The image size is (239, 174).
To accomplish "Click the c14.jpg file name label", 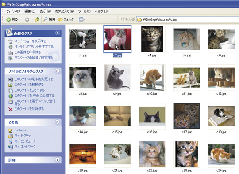I will [83, 132].
